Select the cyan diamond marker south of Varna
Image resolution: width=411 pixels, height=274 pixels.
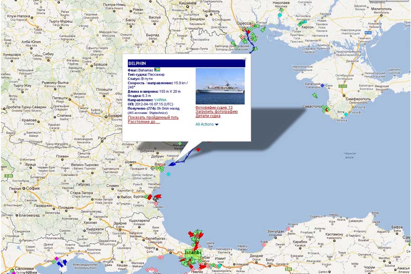pyautogui.click(x=169, y=174)
